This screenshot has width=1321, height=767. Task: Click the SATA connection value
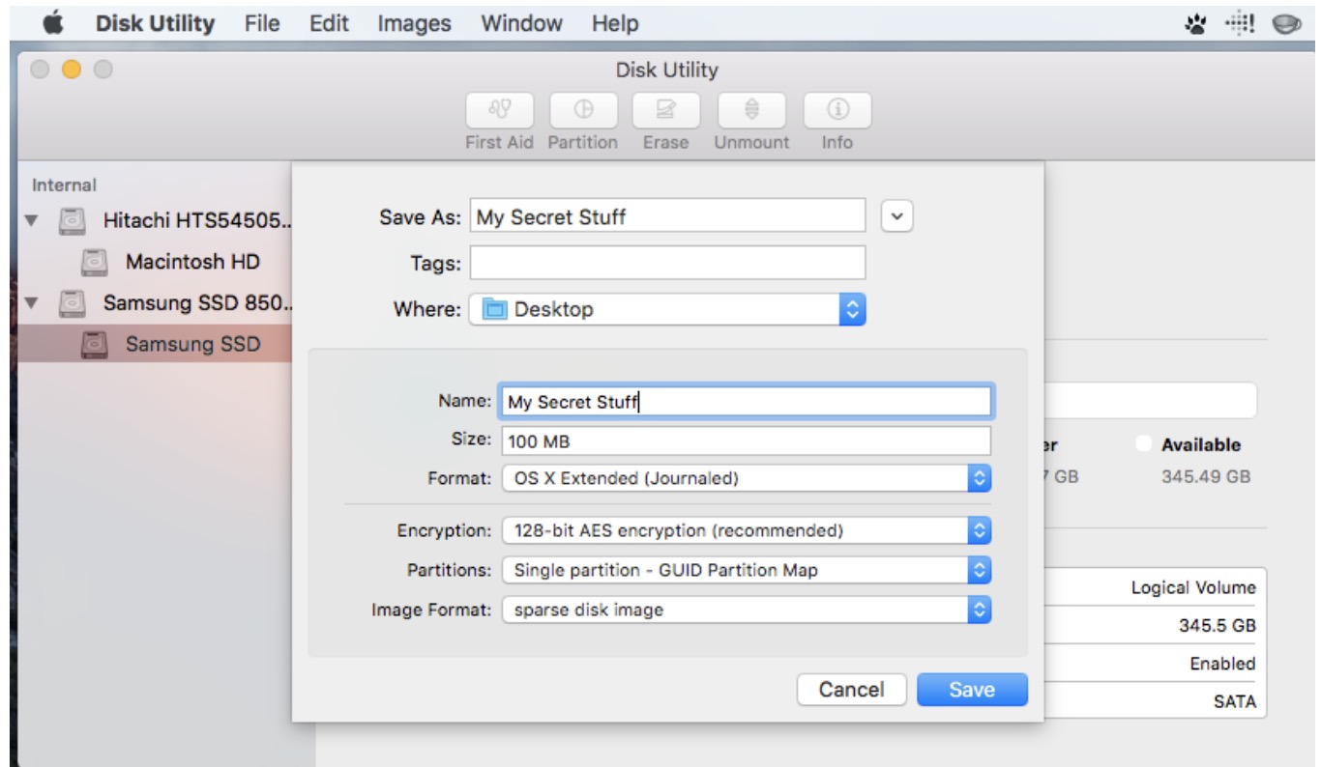pyautogui.click(x=1235, y=702)
